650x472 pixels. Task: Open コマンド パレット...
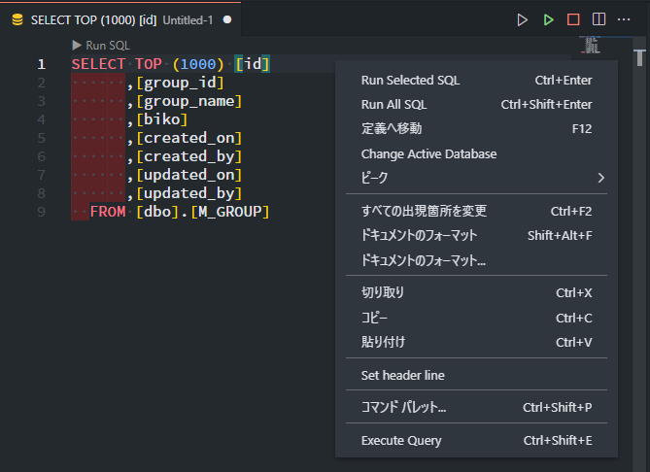[x=476, y=407]
